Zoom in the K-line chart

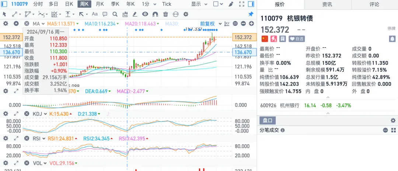(x=252, y=24)
